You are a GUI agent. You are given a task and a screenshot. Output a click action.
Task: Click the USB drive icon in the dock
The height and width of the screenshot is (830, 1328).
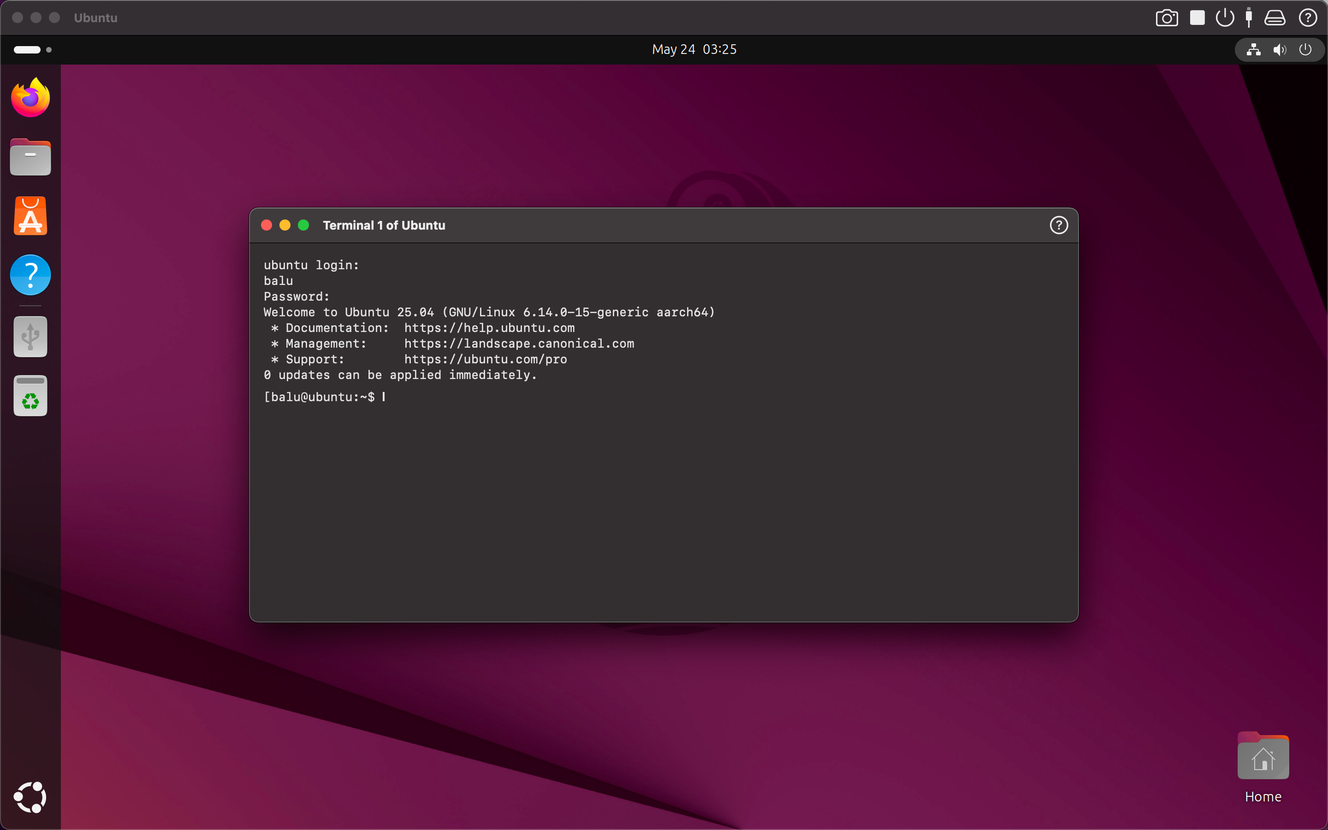(31, 337)
